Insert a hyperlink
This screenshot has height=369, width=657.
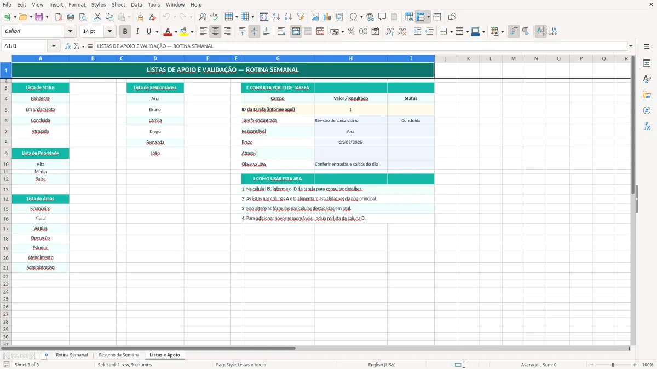(x=371, y=17)
